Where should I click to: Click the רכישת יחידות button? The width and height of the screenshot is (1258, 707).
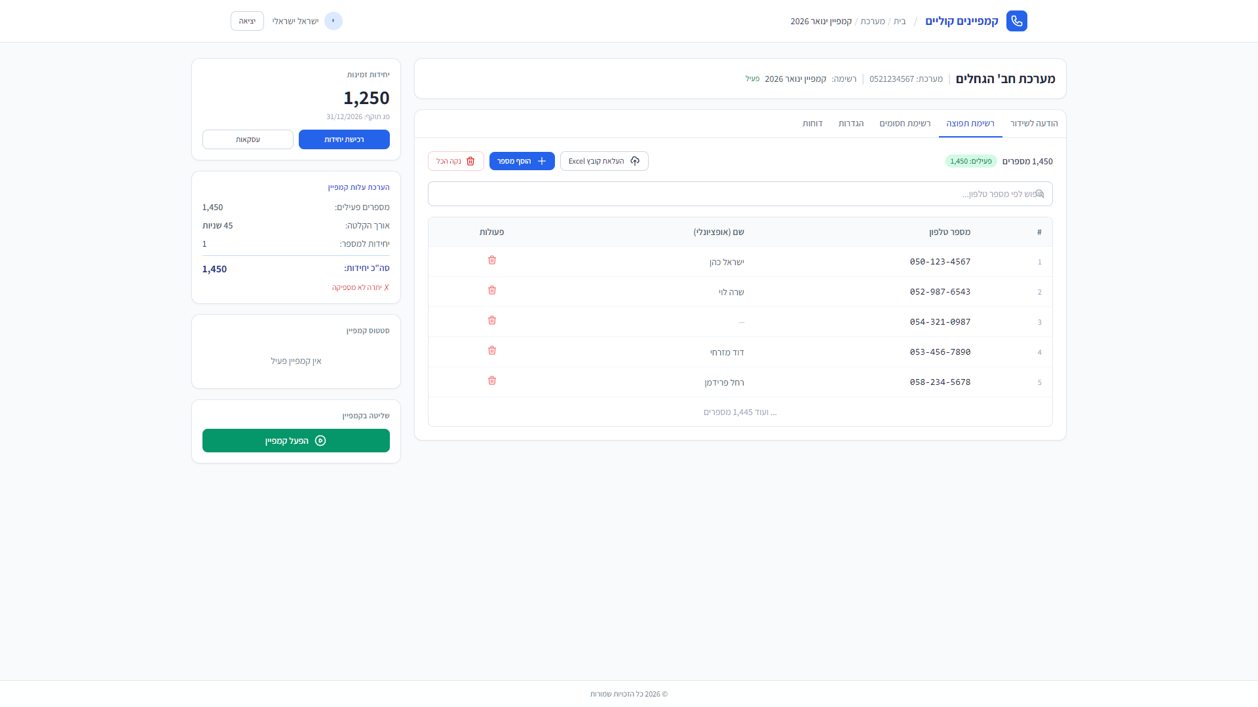(x=344, y=139)
